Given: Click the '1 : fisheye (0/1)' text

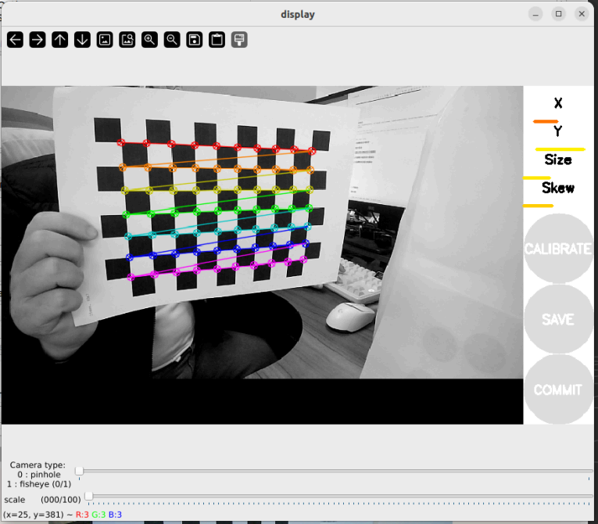Looking at the screenshot, I should point(39,484).
